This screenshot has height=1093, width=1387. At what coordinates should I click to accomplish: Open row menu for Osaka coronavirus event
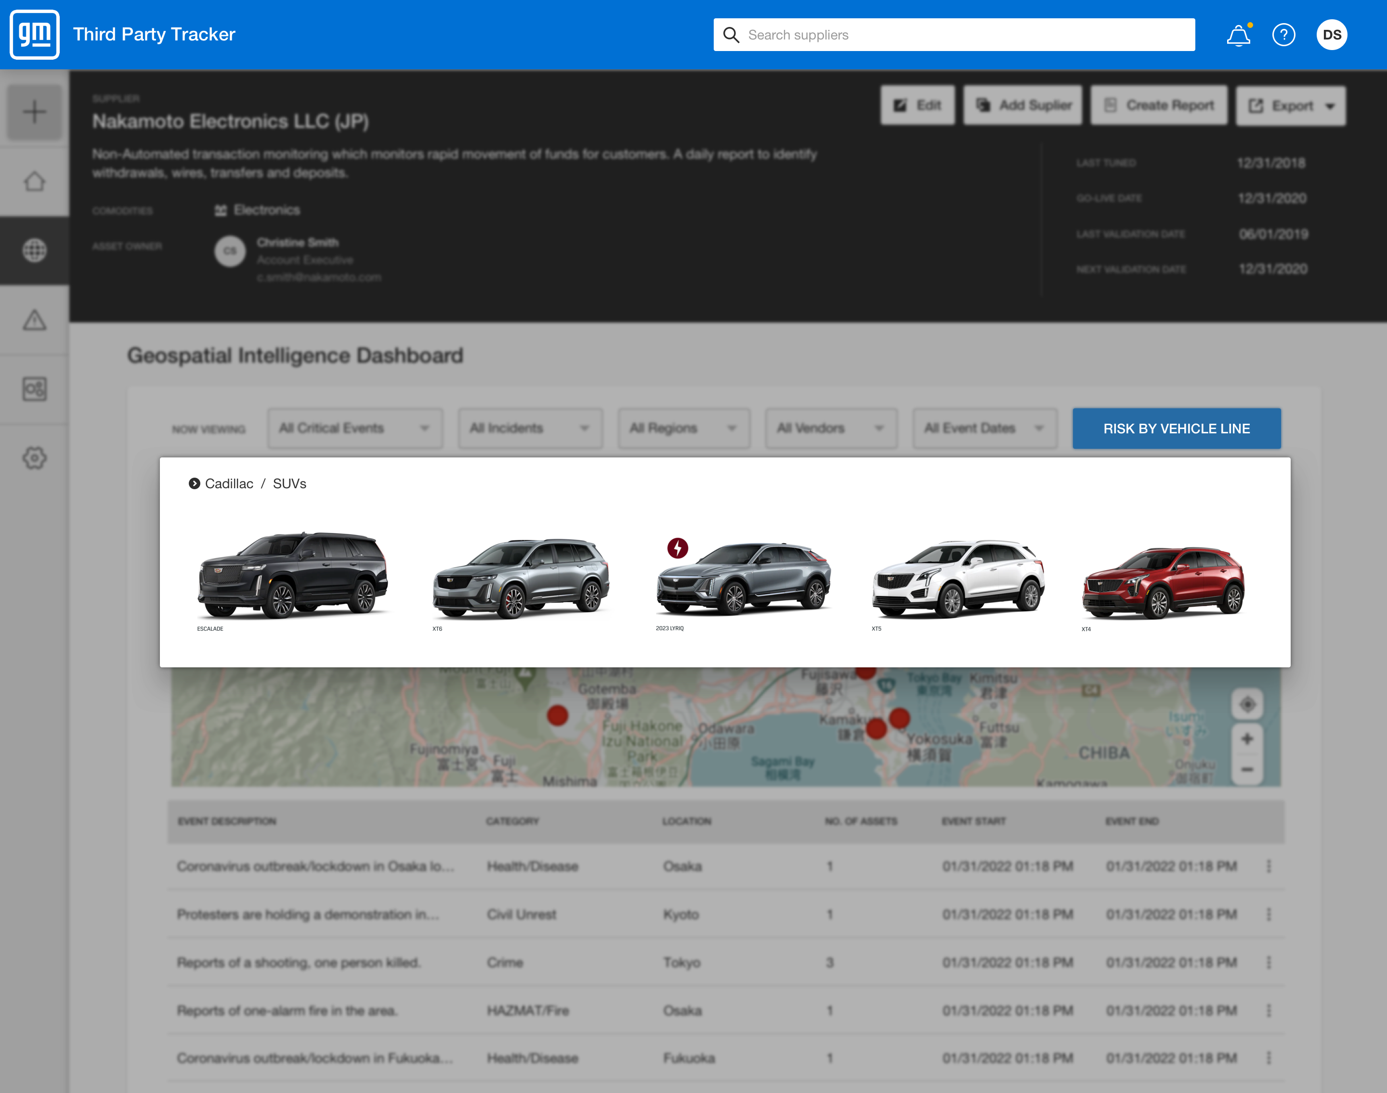click(1269, 867)
